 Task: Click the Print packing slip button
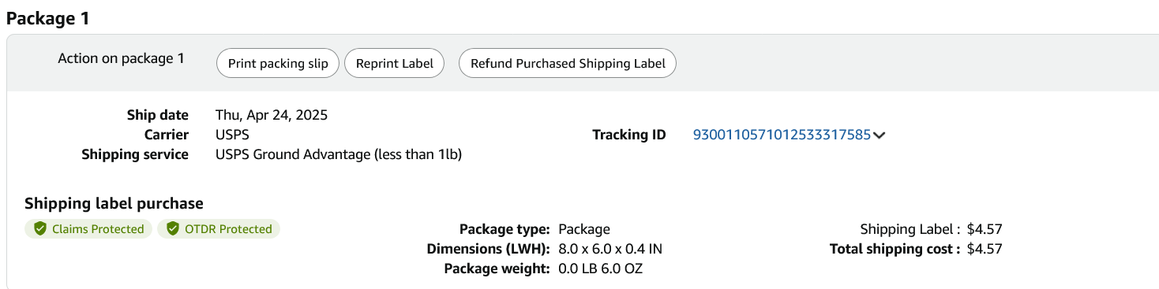coord(278,64)
